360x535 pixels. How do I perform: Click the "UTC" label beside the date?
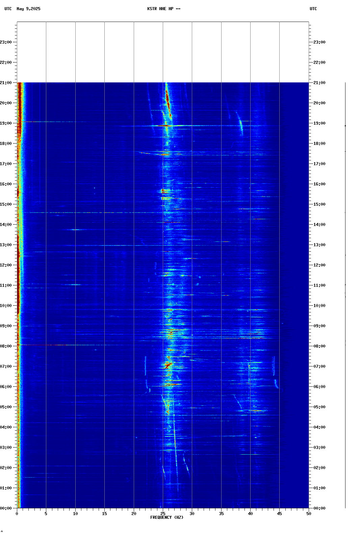(8, 9)
